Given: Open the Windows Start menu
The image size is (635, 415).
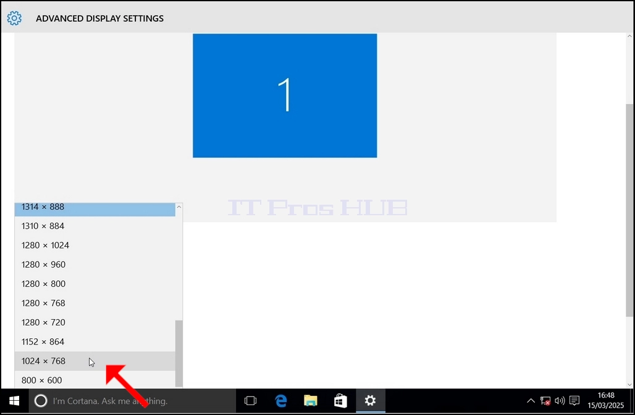Looking at the screenshot, I should (14, 401).
